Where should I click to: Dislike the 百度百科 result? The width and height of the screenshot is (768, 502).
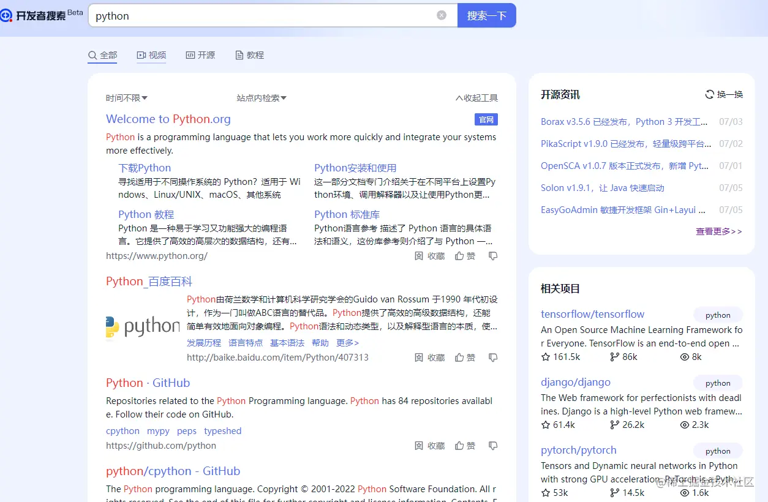tap(493, 358)
